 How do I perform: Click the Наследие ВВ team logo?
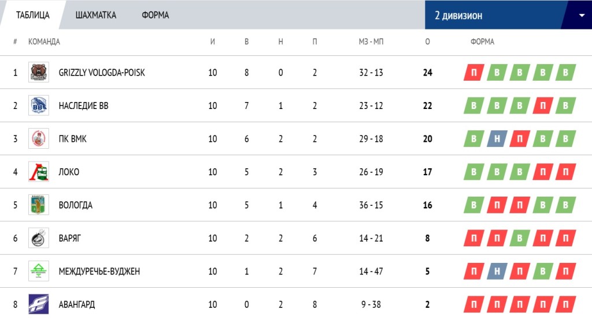[39, 106]
